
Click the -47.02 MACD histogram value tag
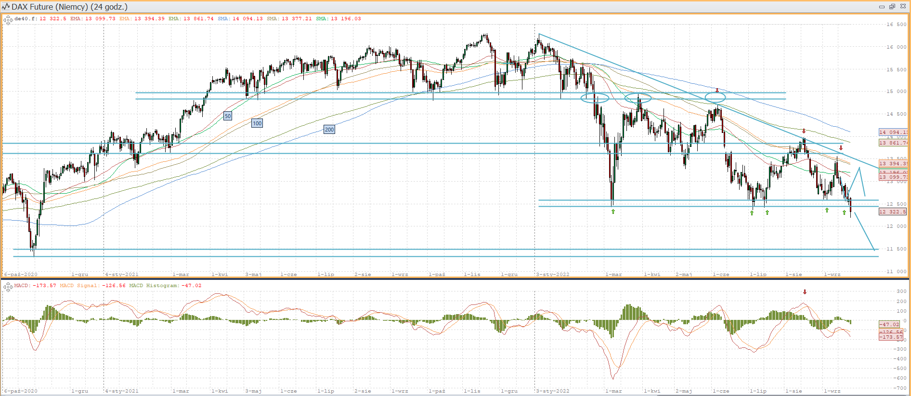point(890,324)
